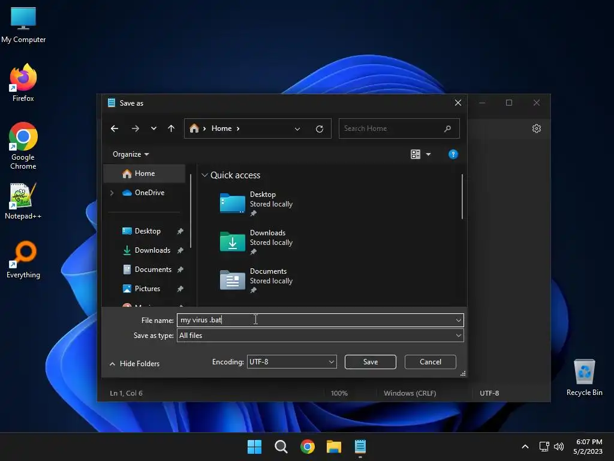Open the Recycle Bin icon
Viewport: 614px width, 461px height.
click(x=584, y=378)
